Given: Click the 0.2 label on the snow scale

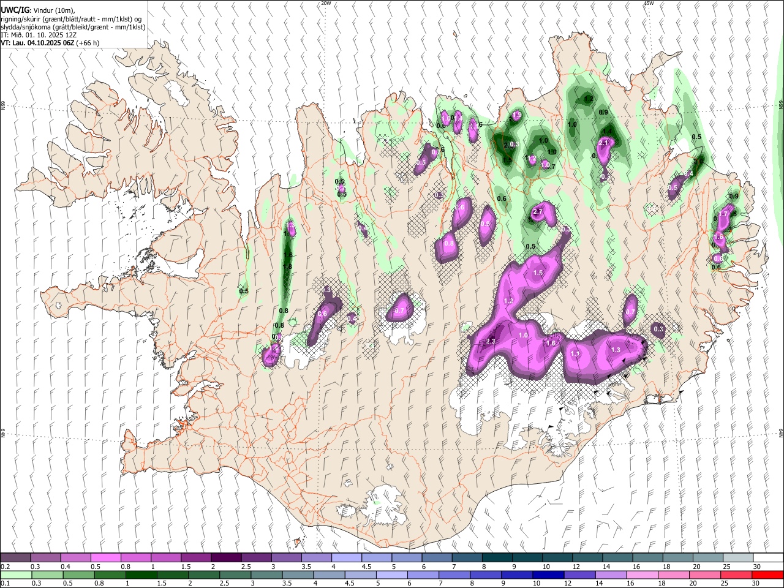Looking at the screenshot, I should pyautogui.click(x=4, y=567).
